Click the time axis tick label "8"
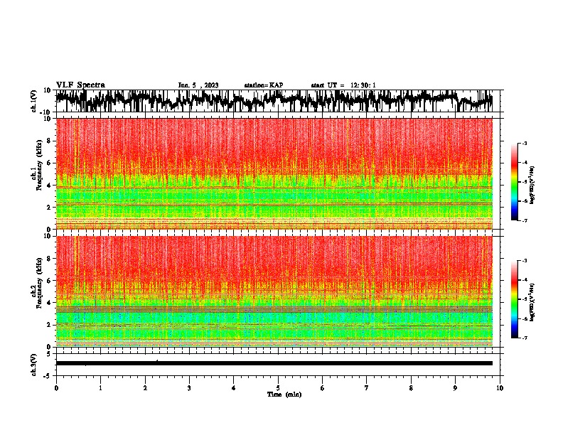 pyautogui.click(x=411, y=388)
